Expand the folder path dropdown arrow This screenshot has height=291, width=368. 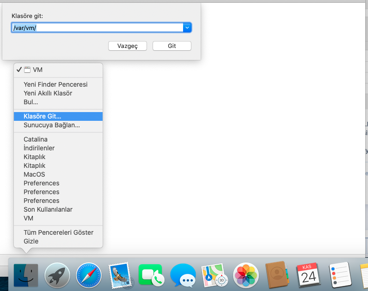[x=187, y=28]
